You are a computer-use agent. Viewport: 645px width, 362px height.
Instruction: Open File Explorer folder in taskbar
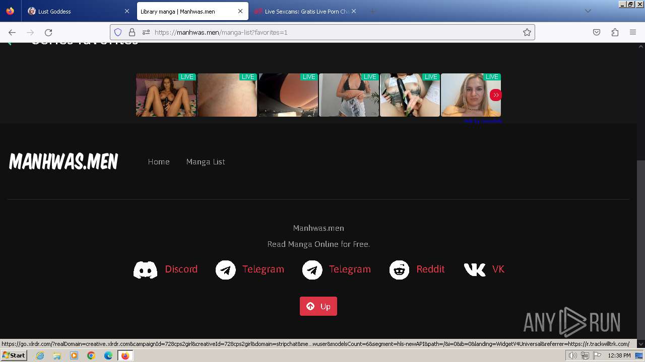pyautogui.click(x=57, y=355)
